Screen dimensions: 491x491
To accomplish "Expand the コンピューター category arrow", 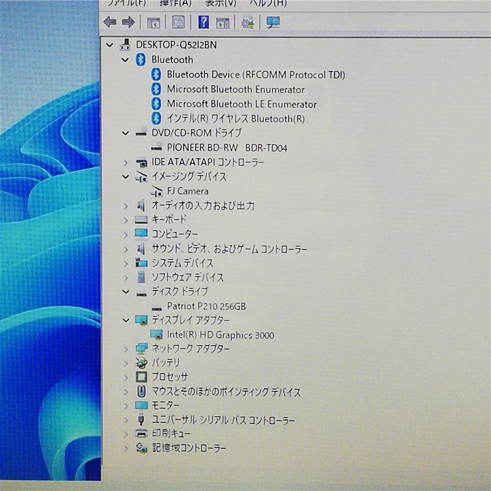I will click(x=126, y=235).
